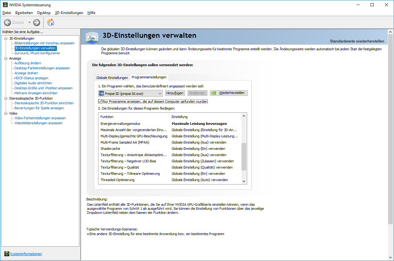Collapse the Stereoskopische 3D-Funktion tree node
394x261 pixels.
pos(6,98)
